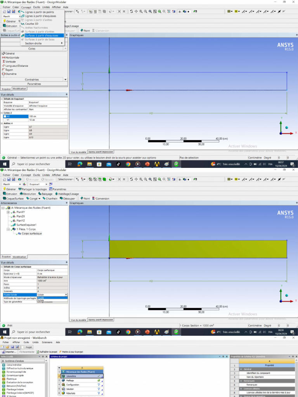
Task: Select the Verticale dimension tool
Action: coord(10,62)
